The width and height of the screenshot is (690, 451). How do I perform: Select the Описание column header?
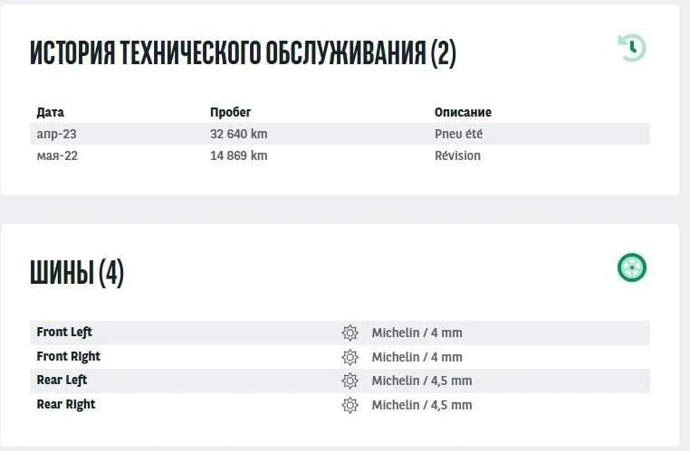pos(463,113)
